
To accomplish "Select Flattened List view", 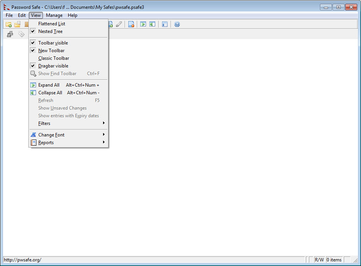I will [69, 24].
